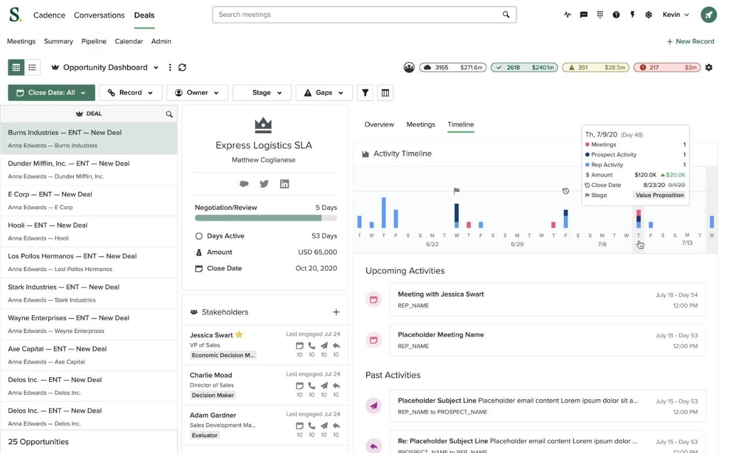Viewport: 729px width, 453px height.
Task: Open the Close Date: All dropdown
Action: [51, 93]
